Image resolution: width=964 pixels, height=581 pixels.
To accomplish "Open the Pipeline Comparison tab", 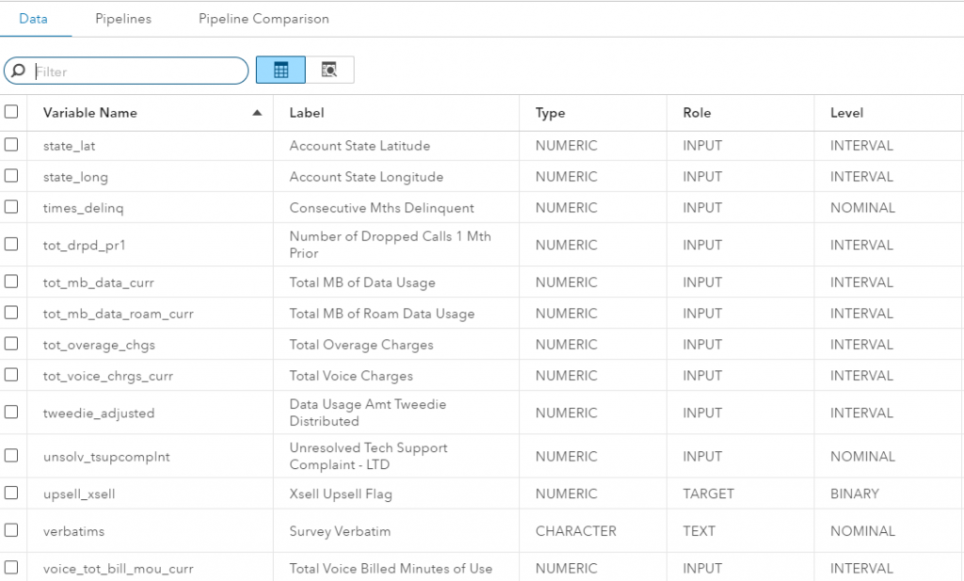I will point(263,18).
